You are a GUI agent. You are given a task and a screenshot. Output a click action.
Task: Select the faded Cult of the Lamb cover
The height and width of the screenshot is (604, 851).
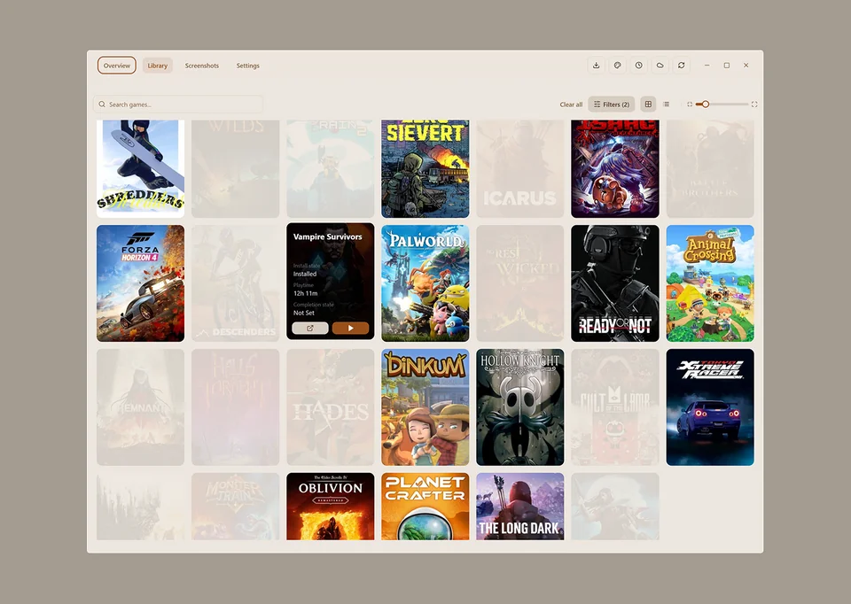pos(615,407)
